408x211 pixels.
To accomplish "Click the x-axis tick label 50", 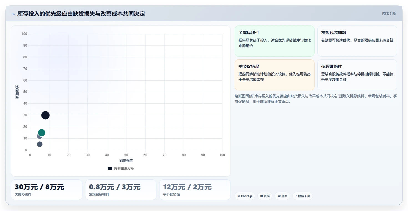I will [126, 155].
